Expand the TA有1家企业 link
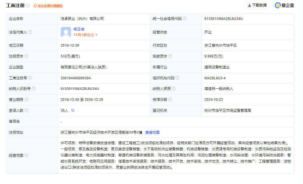Image resolution: width=303 pixels, height=184 pixels. click(85, 35)
